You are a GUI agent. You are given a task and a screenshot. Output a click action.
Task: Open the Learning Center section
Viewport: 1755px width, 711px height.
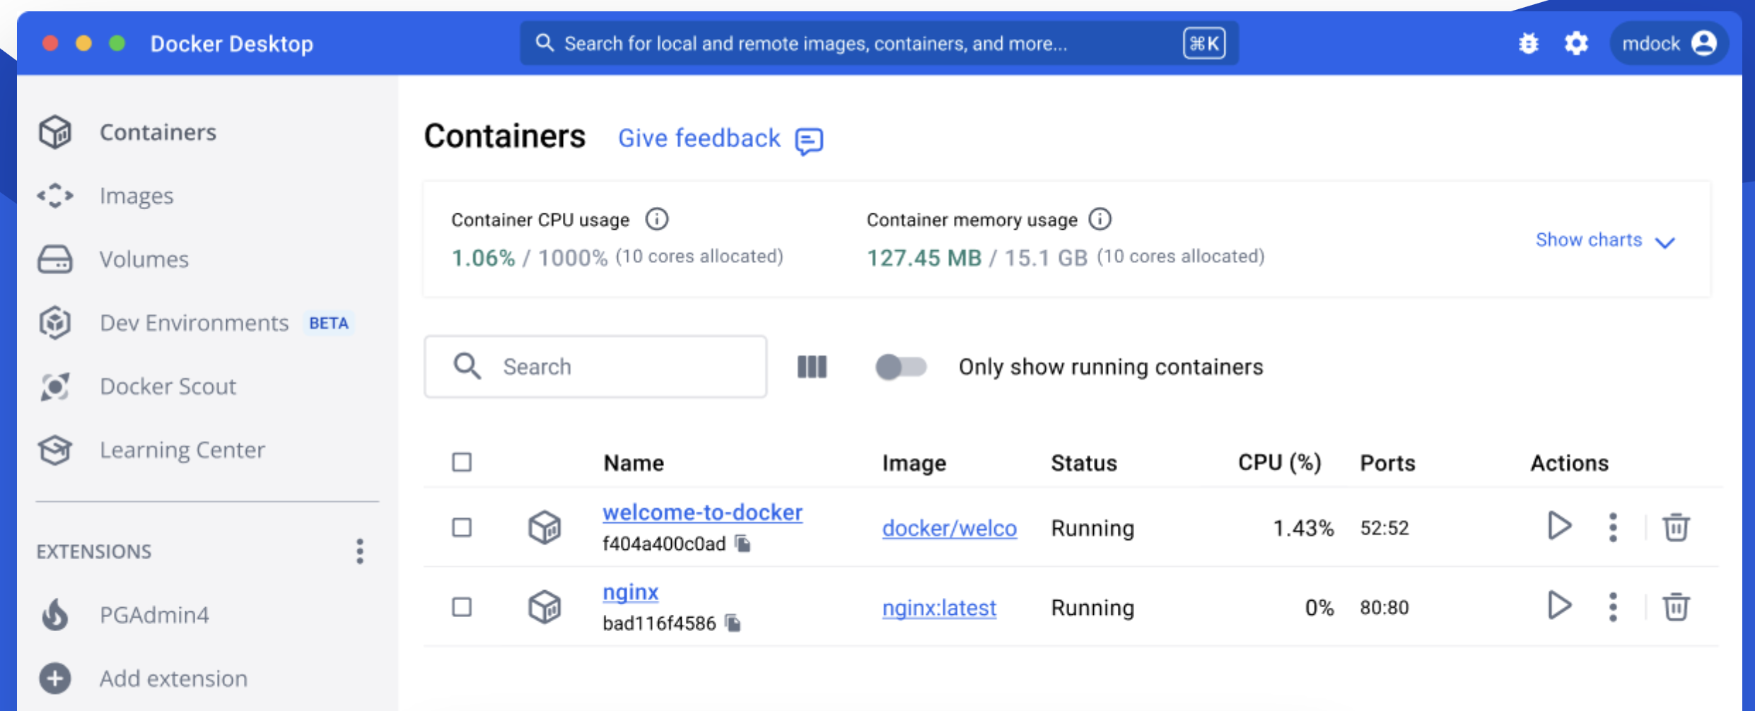[x=182, y=450]
